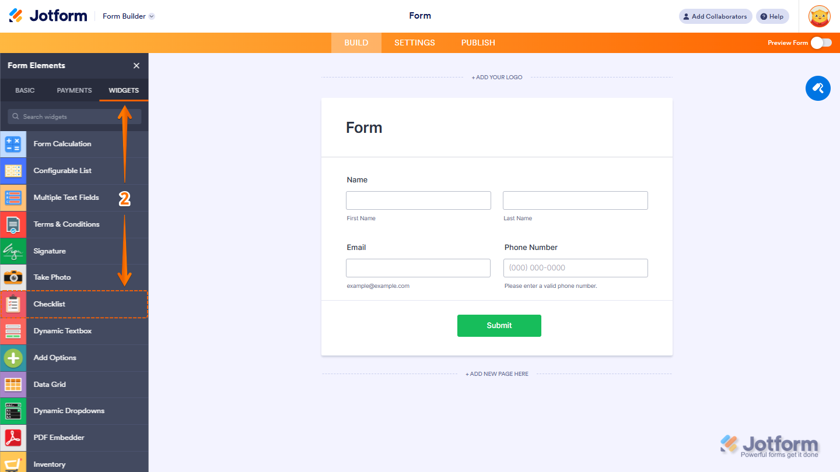Click the user avatar in the top right

click(819, 16)
